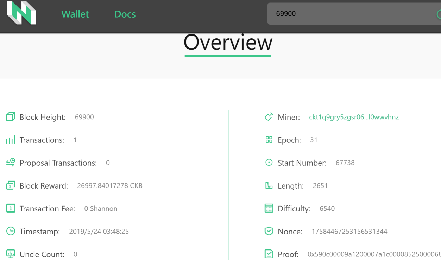Viewport: 441px width, 260px height.
Task: Click the Transactions bar chart icon
Action: coord(11,140)
